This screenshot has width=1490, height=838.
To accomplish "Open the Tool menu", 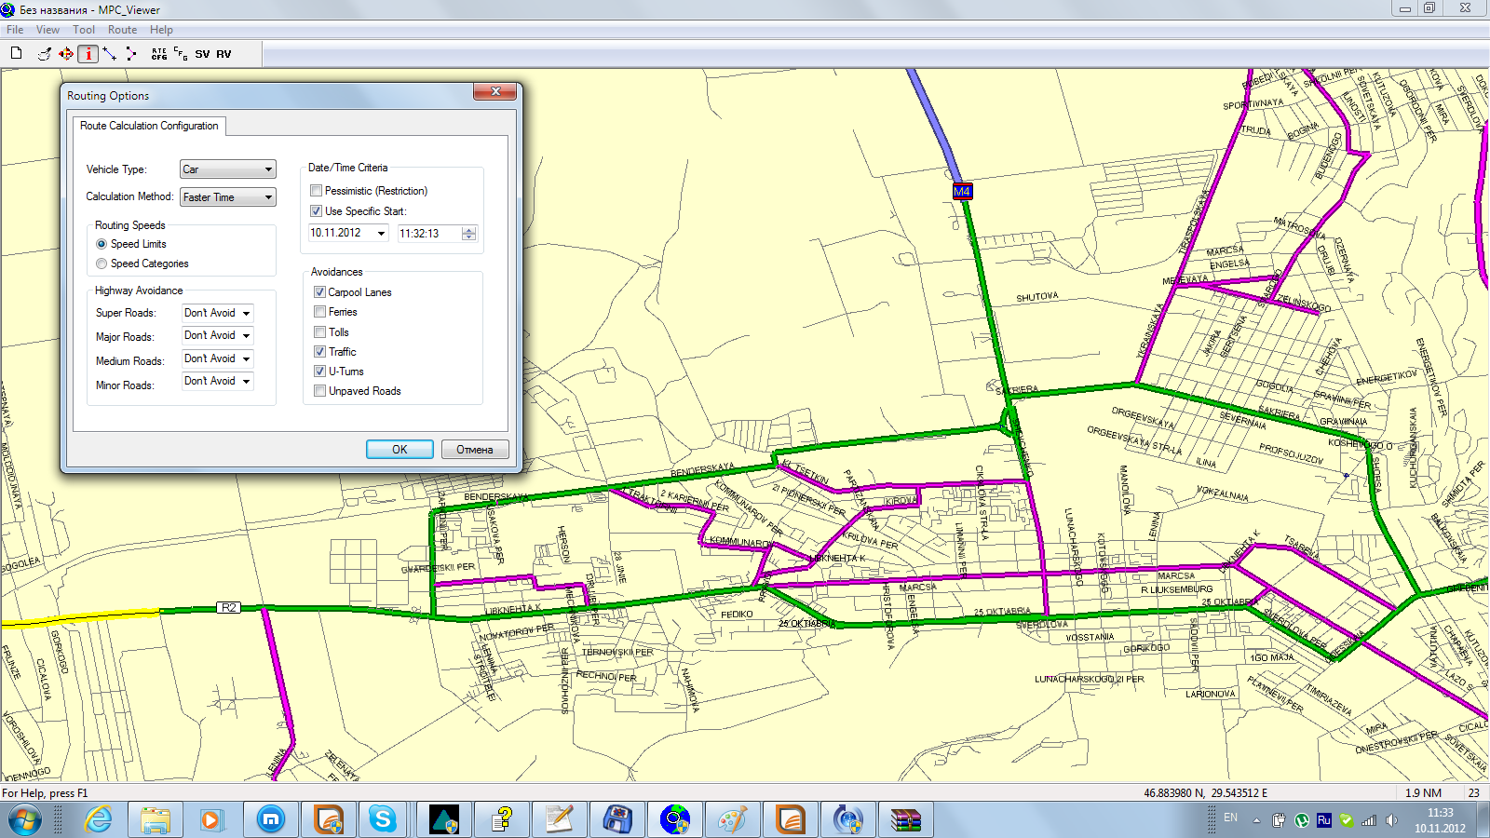I will pos(84,30).
